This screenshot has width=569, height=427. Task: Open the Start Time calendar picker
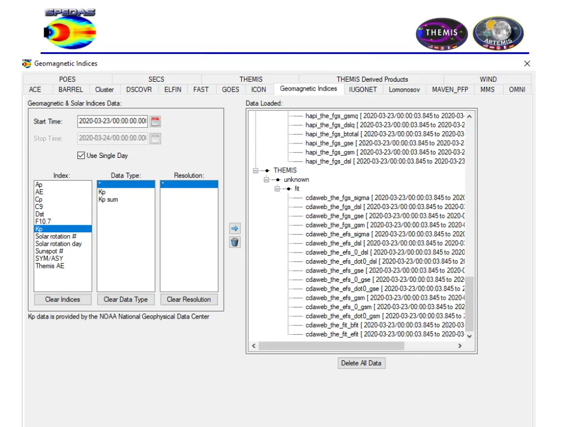156,121
